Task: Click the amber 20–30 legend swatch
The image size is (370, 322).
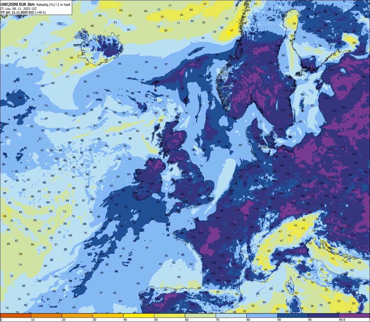Action: pos(77,315)
